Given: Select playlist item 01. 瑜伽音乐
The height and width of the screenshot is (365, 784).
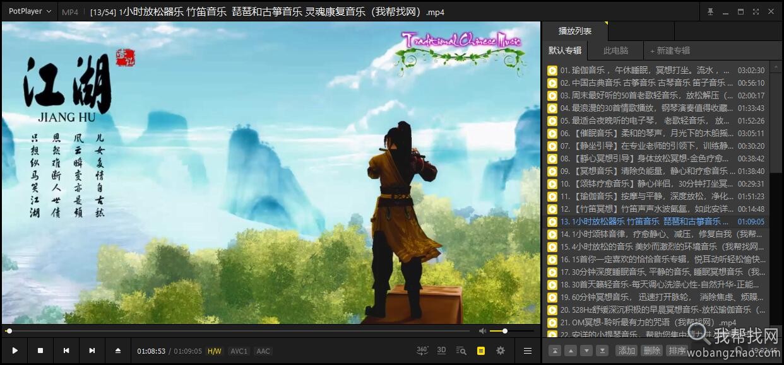Looking at the screenshot, I should pos(656,70).
